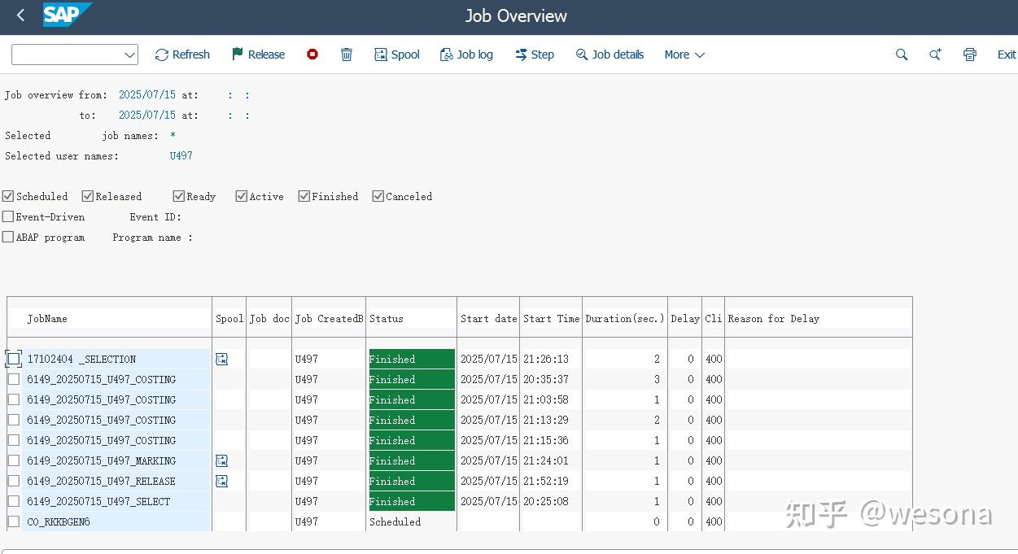Click the search-next magnifier plus icon
Screen dimensions: 1018x554
936,55
